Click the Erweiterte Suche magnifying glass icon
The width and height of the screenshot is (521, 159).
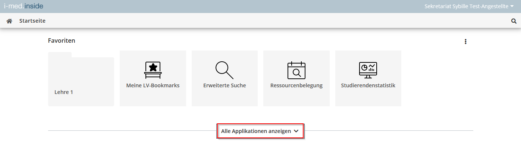pos(225,70)
